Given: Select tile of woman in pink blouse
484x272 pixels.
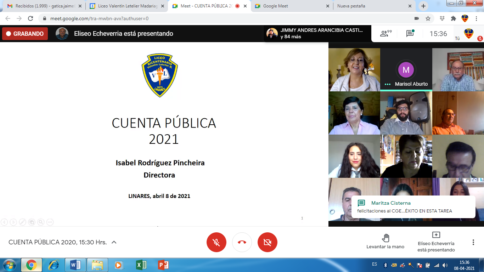Looking at the screenshot, I should click(x=354, y=113).
